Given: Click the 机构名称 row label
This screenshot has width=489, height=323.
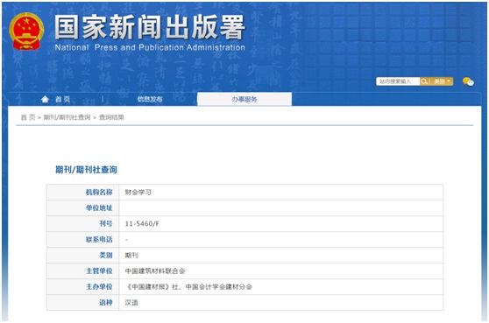Looking at the screenshot, I should 99,193.
